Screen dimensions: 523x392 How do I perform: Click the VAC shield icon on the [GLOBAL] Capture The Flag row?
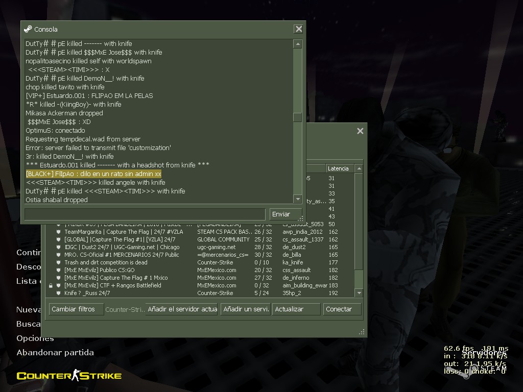point(58,239)
